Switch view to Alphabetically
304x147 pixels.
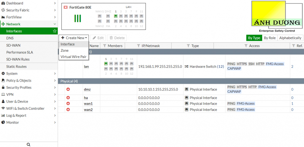pyautogui.click(x=290, y=38)
